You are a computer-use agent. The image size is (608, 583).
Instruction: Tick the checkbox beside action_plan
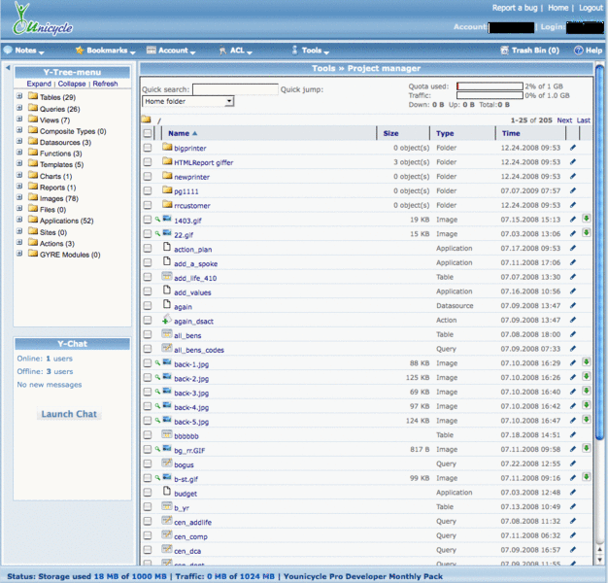coord(148,249)
